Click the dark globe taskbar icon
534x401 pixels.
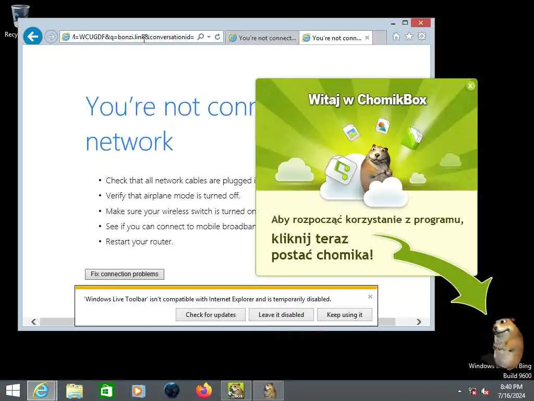click(x=172, y=391)
